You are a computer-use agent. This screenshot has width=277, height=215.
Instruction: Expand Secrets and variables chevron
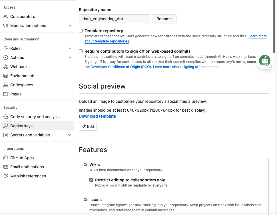pos(70,135)
